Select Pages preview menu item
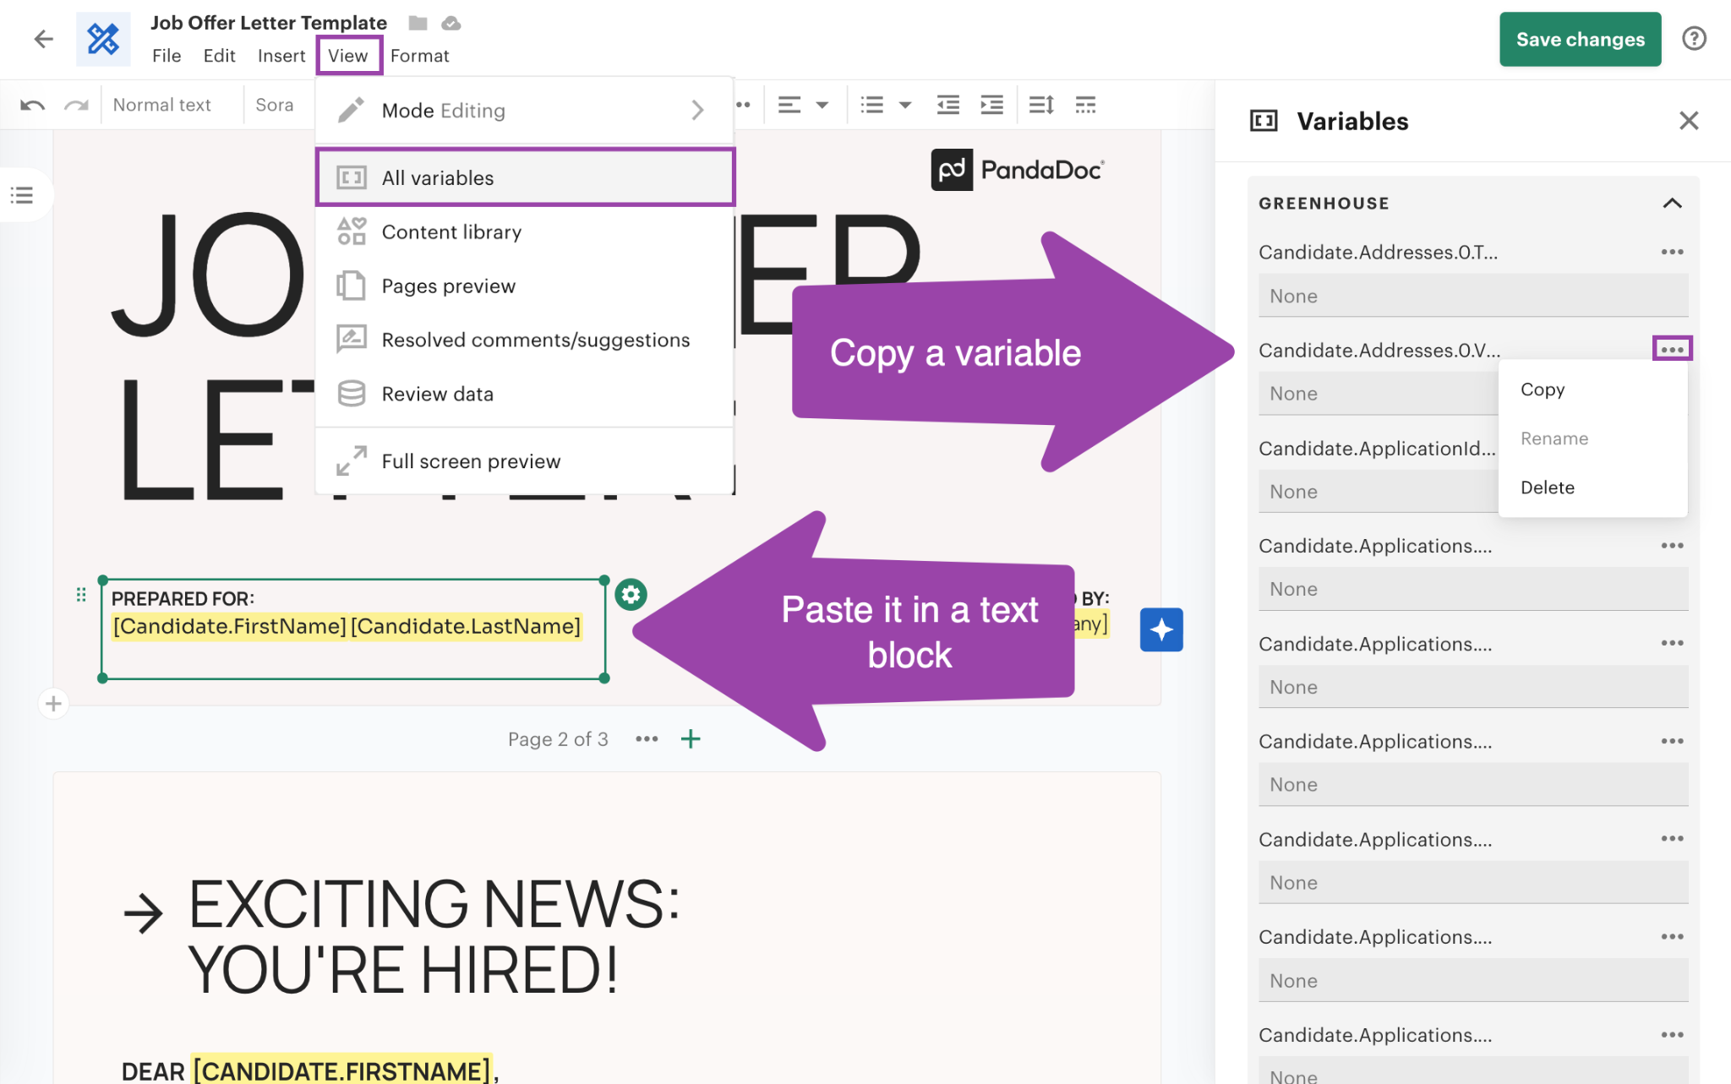Screen dimensions: 1731x1084 [x=525, y=286]
